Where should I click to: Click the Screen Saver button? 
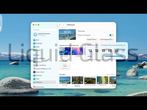(92, 39)
